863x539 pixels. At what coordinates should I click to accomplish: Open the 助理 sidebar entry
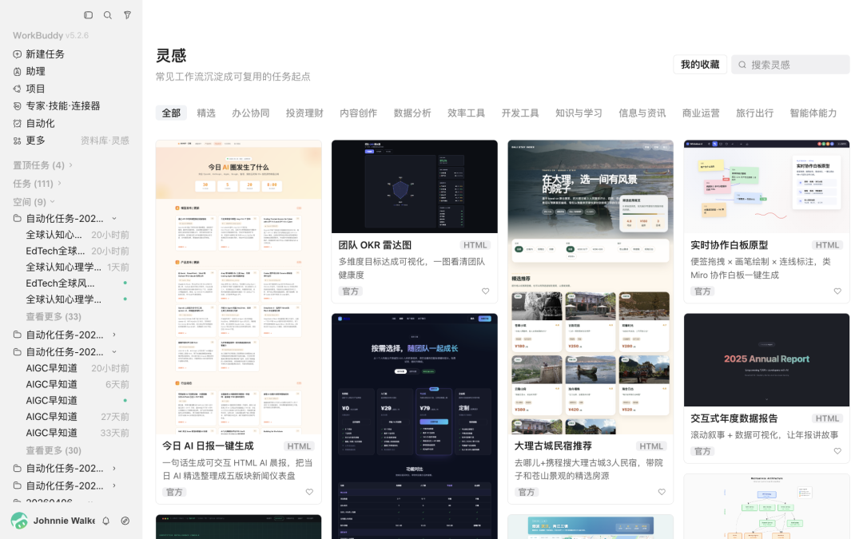tap(71, 72)
